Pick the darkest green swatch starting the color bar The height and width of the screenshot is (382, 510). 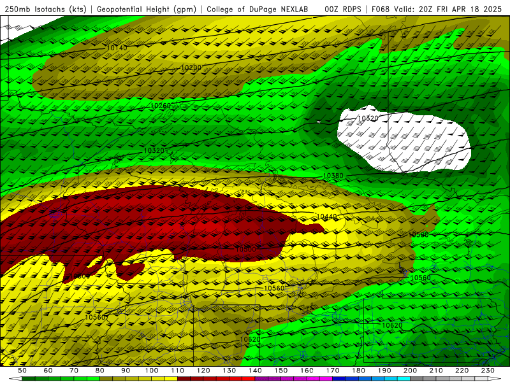(29, 379)
